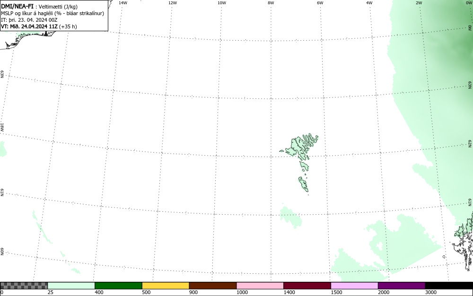
Task: Select the black above-3000 legend swatch
Action: 449,286
